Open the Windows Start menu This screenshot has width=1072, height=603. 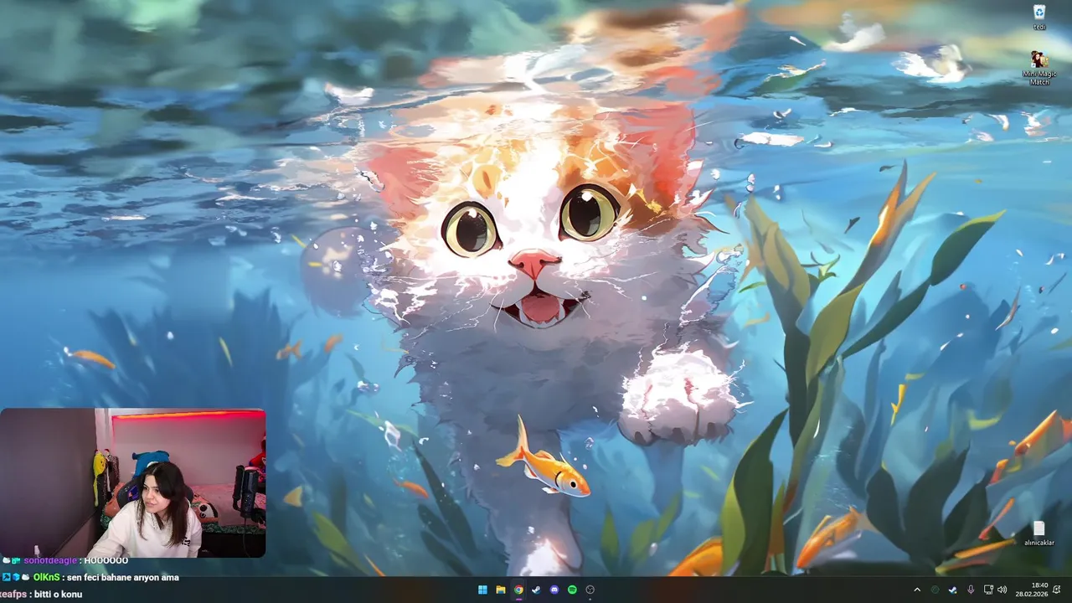[x=482, y=590]
